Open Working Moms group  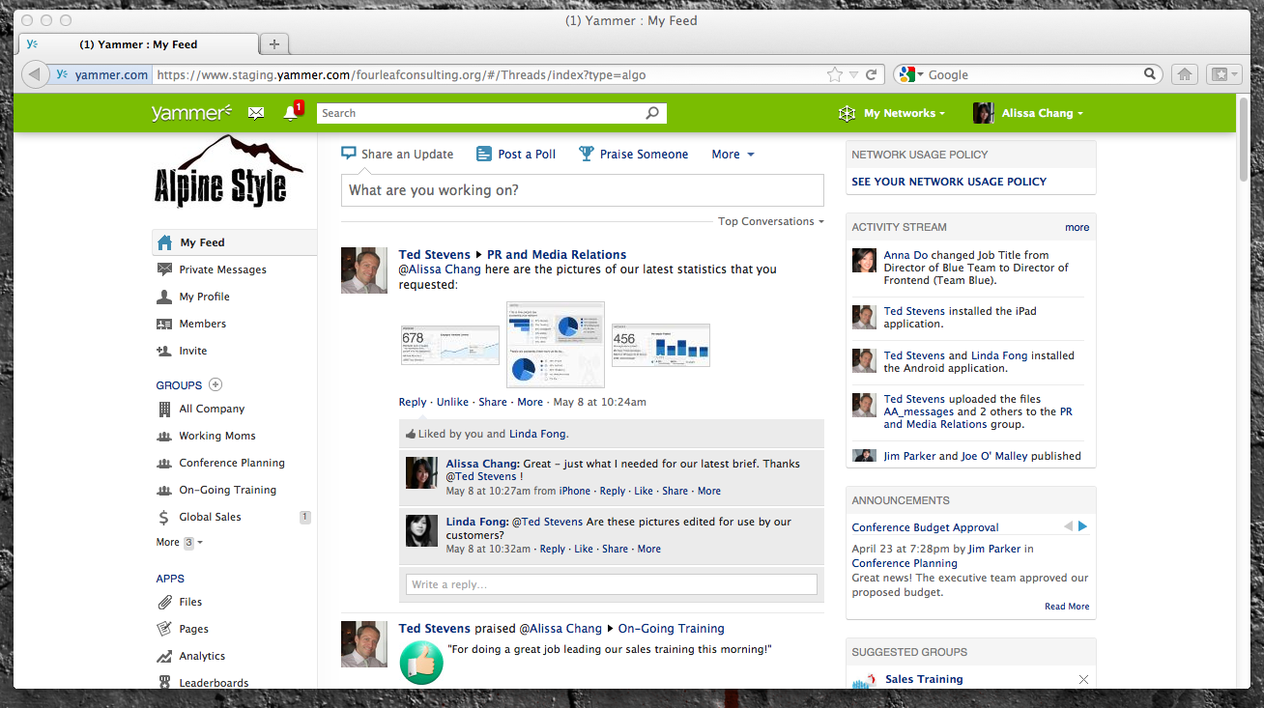217,436
